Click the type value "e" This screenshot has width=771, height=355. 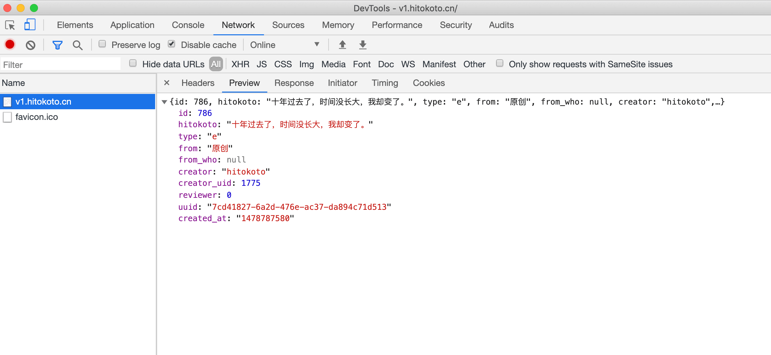click(x=214, y=137)
